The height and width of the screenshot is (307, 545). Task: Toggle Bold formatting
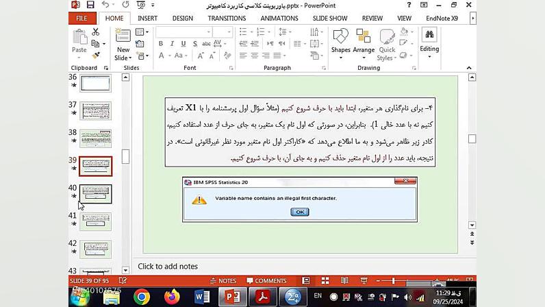click(x=161, y=44)
